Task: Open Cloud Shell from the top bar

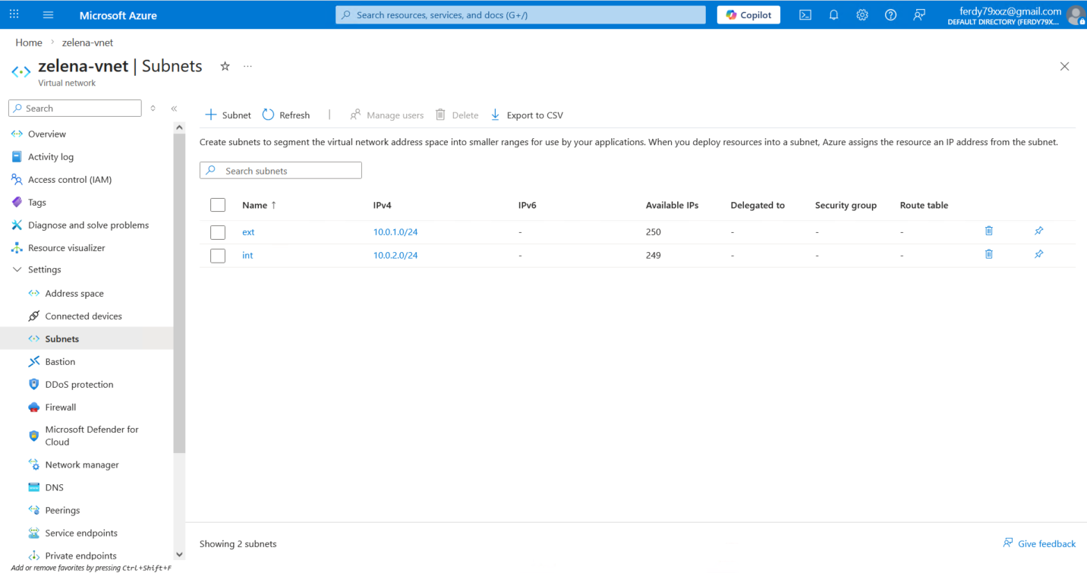Action: point(805,15)
